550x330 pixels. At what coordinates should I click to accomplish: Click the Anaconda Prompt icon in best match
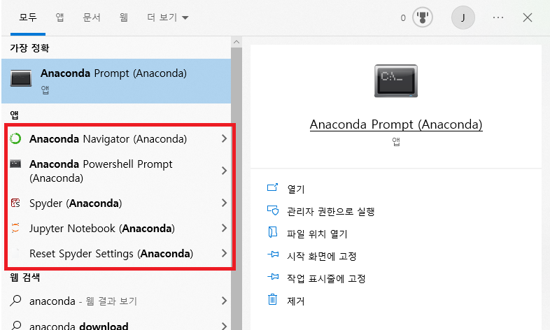pyautogui.click(x=21, y=78)
